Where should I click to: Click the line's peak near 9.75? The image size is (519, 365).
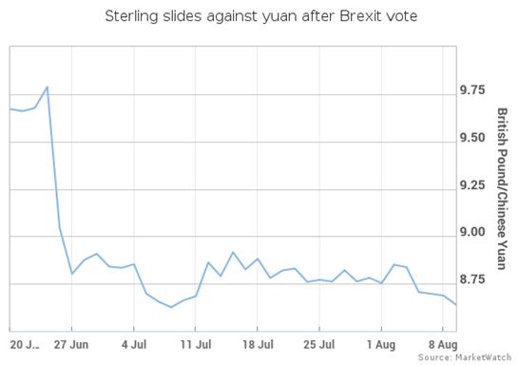(x=47, y=87)
